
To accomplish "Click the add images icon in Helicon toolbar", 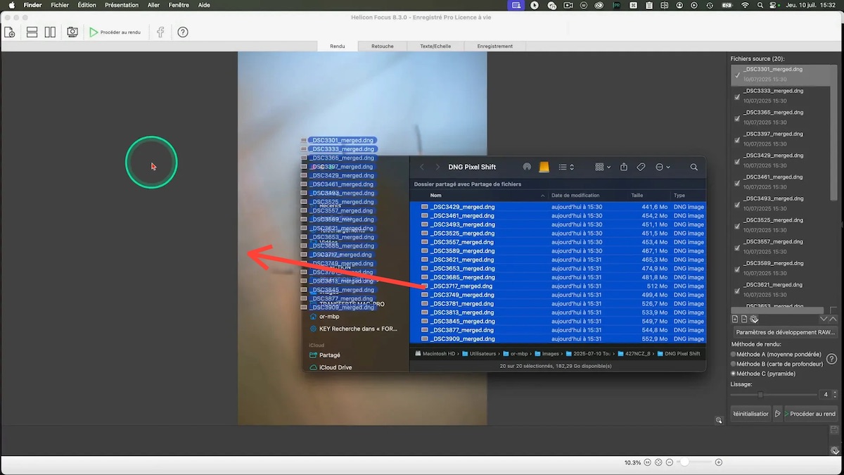I will tap(10, 32).
